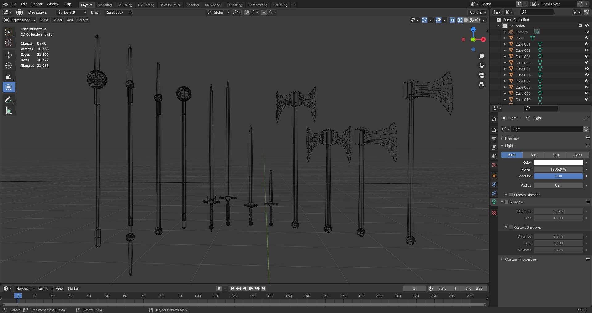Open the Keying dropdown
592x313 pixels.
(x=45, y=288)
